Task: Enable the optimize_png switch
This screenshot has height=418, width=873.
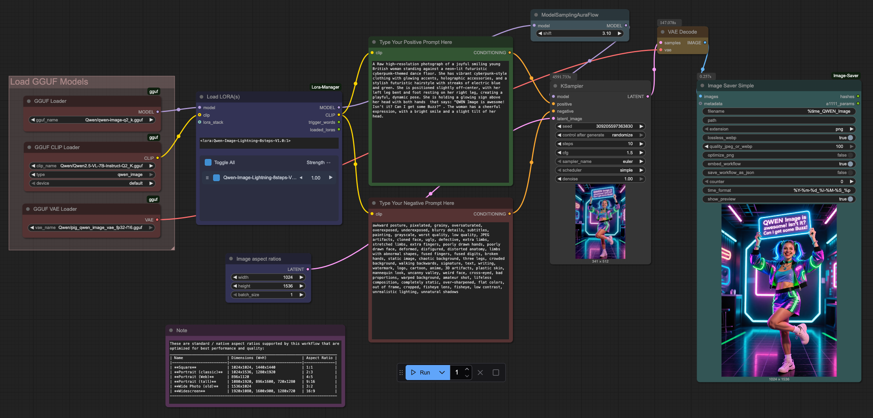Action: 850,155
